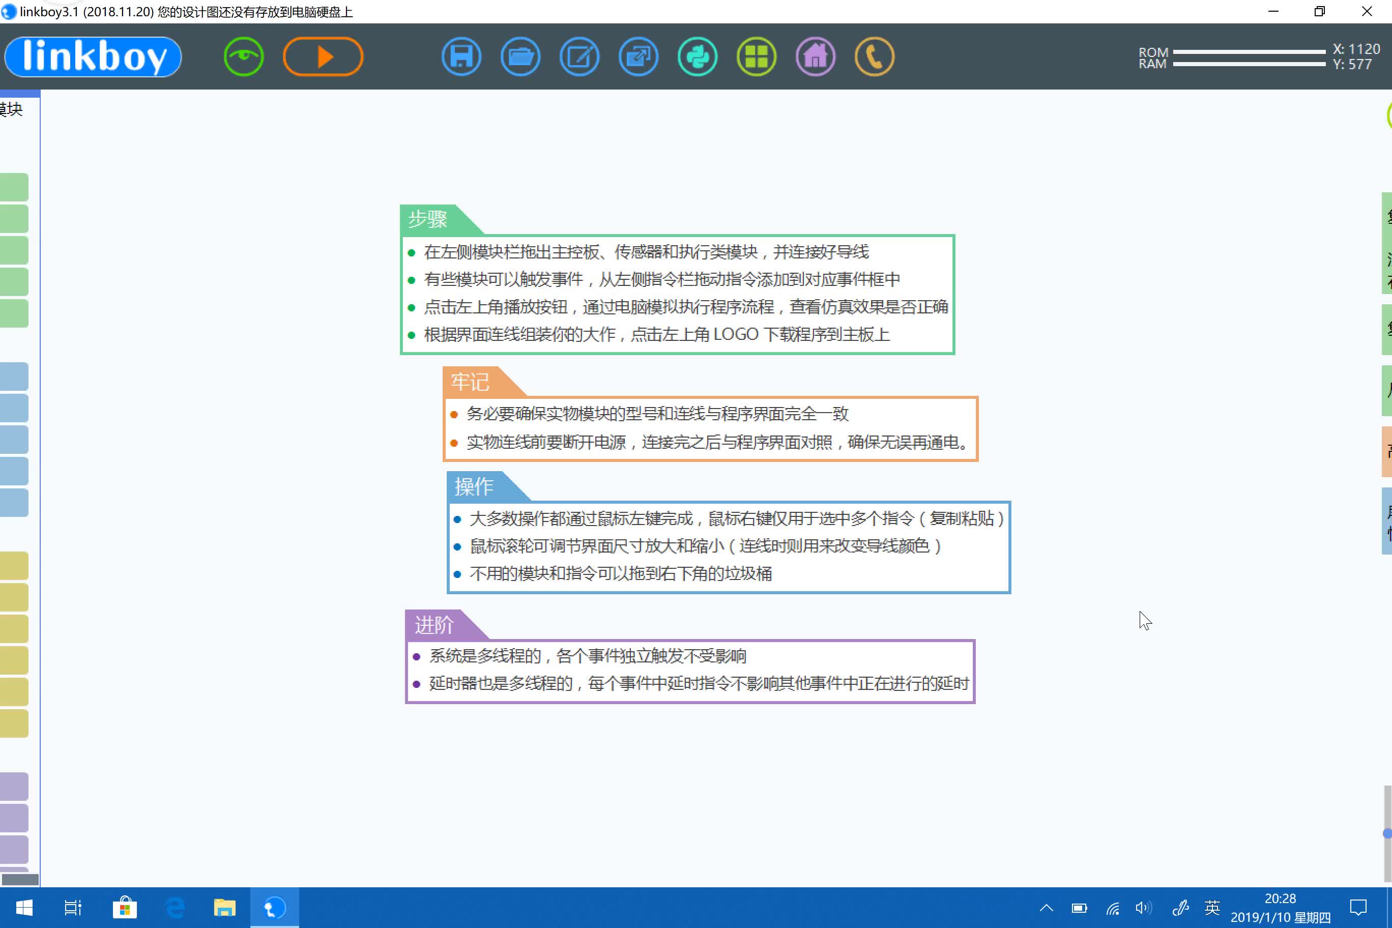Viewport: 1392px width, 928px height.
Task: Click text 实物连线前要断开电源
Action: [546, 442]
